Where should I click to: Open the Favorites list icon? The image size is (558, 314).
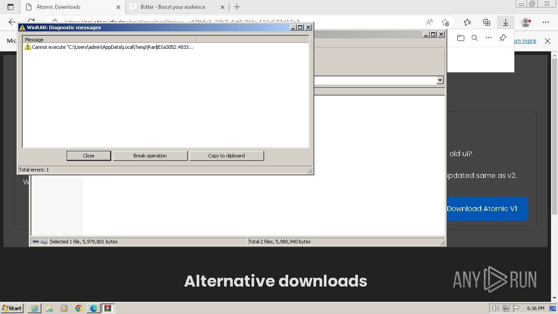point(467,22)
